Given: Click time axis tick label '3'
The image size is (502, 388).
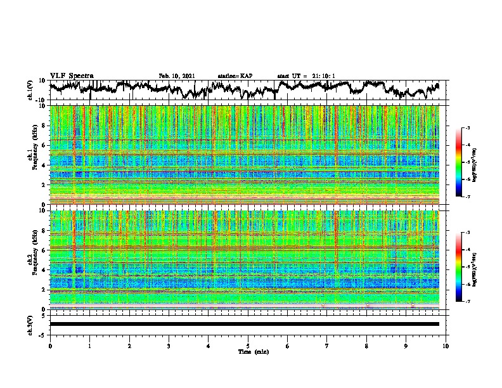Looking at the screenshot, I should 169,346.
